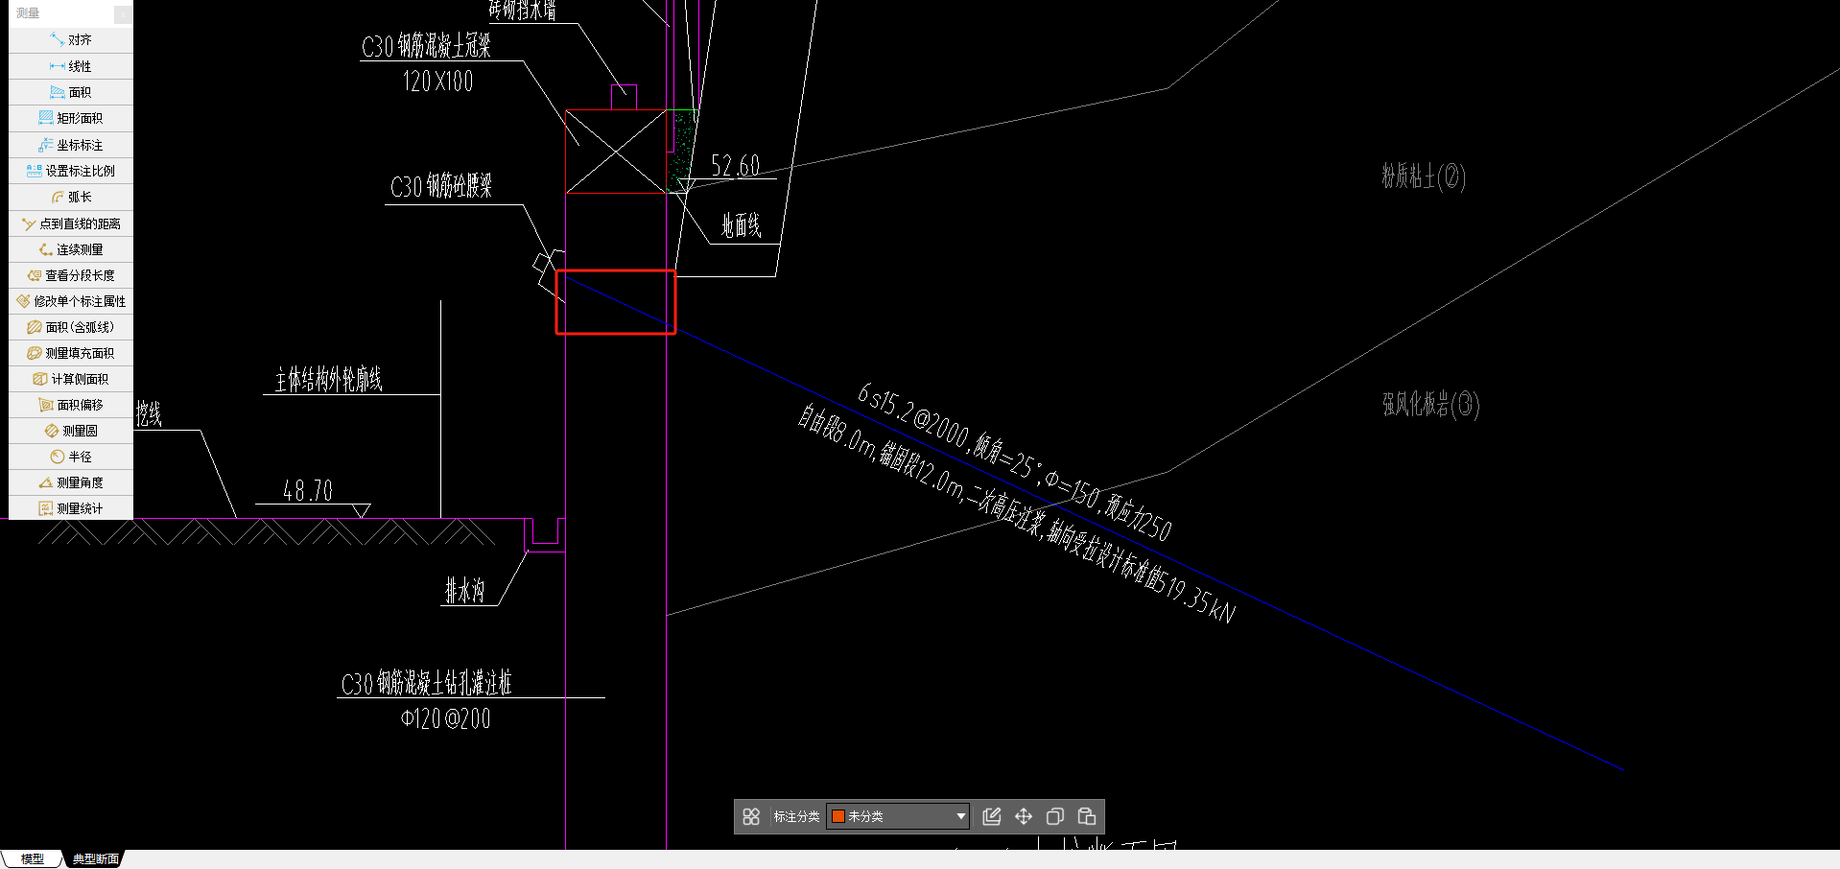1840x869 pixels.
Task: Select the 面积偏移 area offset tool
Action: [x=71, y=405]
